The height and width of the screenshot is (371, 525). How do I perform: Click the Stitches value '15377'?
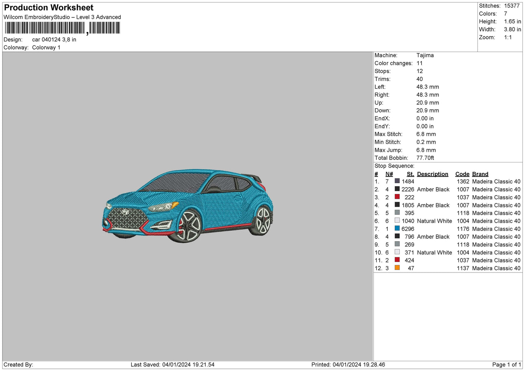click(x=512, y=6)
